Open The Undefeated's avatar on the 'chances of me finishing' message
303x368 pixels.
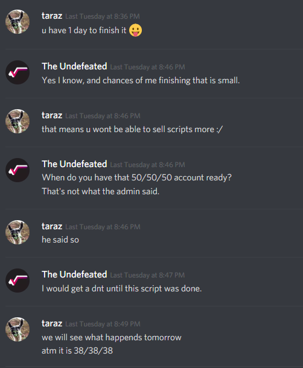(x=18, y=72)
